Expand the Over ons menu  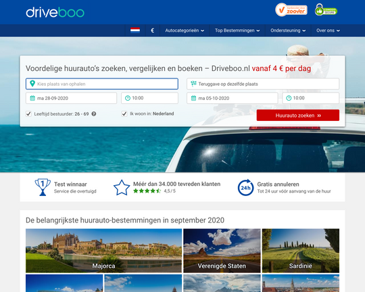tap(328, 30)
